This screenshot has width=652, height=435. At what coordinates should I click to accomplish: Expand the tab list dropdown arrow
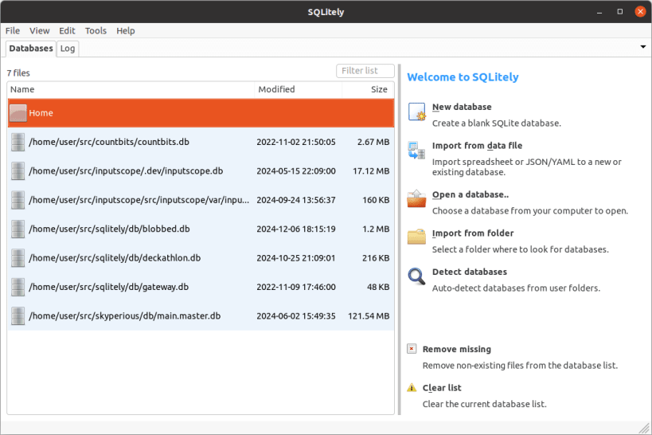point(643,47)
